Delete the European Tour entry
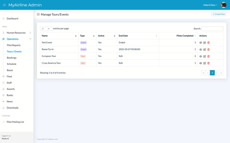 point(209,56)
